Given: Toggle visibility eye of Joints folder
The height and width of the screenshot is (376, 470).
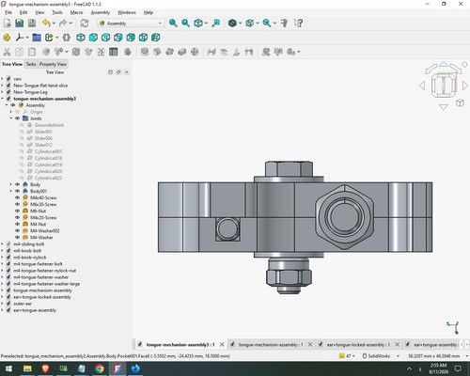Looking at the screenshot, I should click(x=17, y=118).
